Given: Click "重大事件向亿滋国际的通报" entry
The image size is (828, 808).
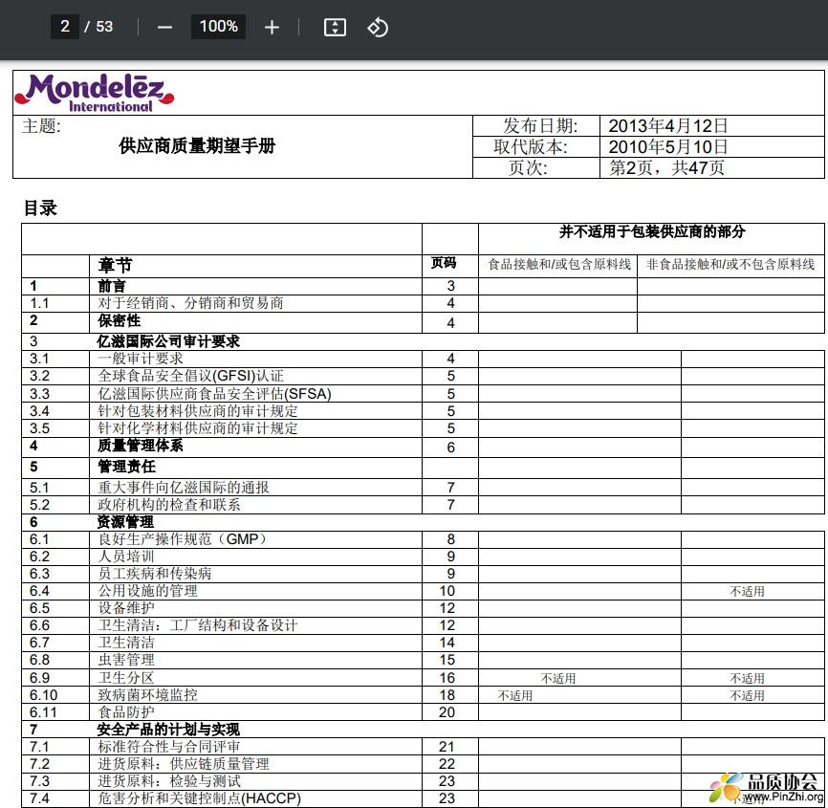Looking at the screenshot, I should pos(184,488).
